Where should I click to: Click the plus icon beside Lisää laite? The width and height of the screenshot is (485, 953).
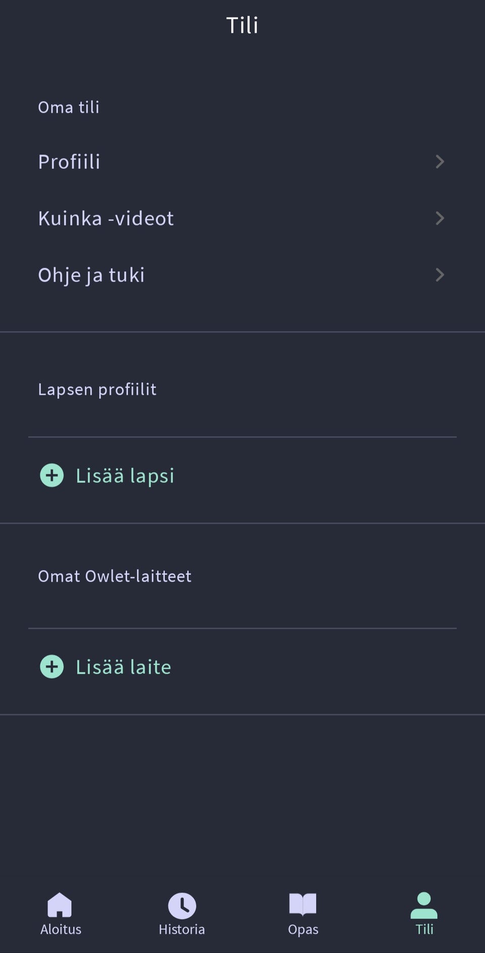(x=52, y=666)
